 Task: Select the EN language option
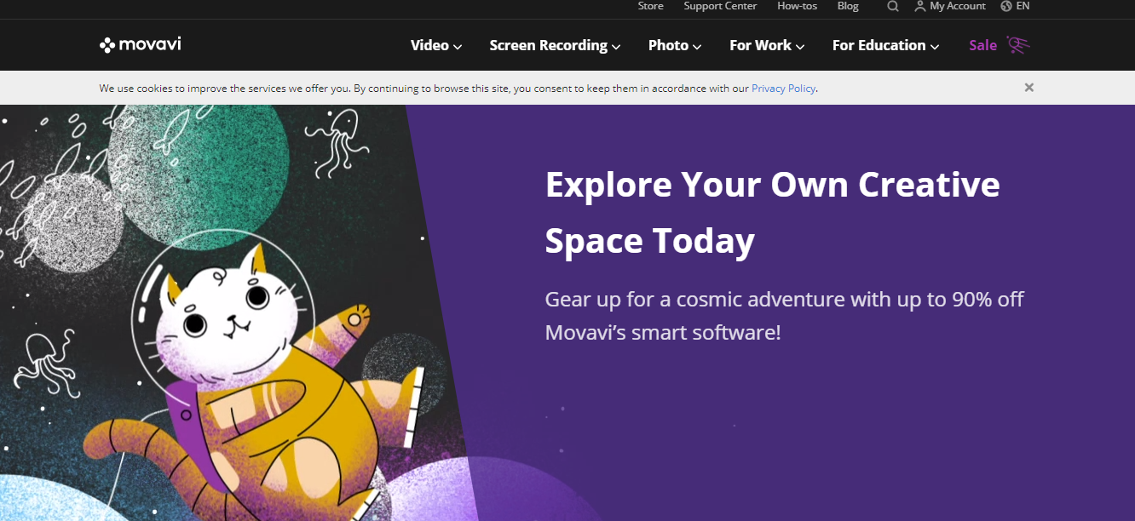(x=1023, y=6)
